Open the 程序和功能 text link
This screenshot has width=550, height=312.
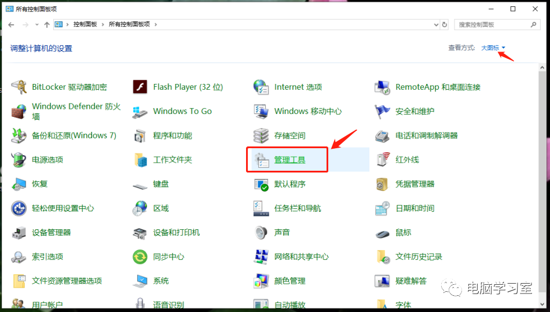pyautogui.click(x=172, y=135)
